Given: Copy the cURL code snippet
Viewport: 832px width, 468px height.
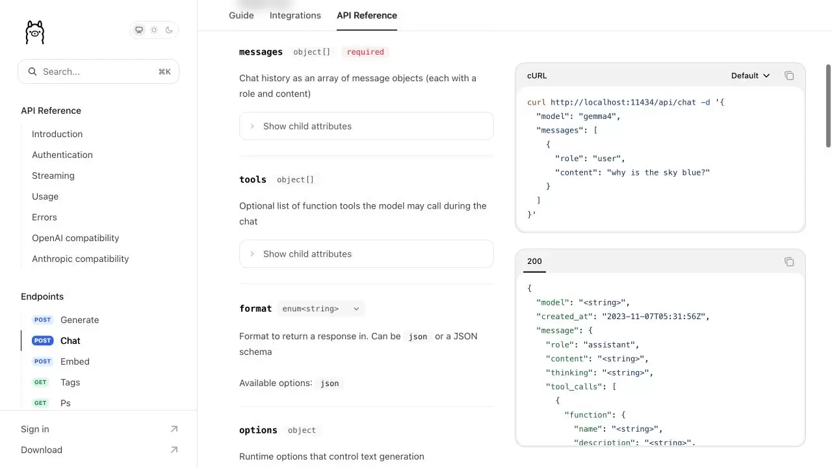Looking at the screenshot, I should pyautogui.click(x=789, y=75).
